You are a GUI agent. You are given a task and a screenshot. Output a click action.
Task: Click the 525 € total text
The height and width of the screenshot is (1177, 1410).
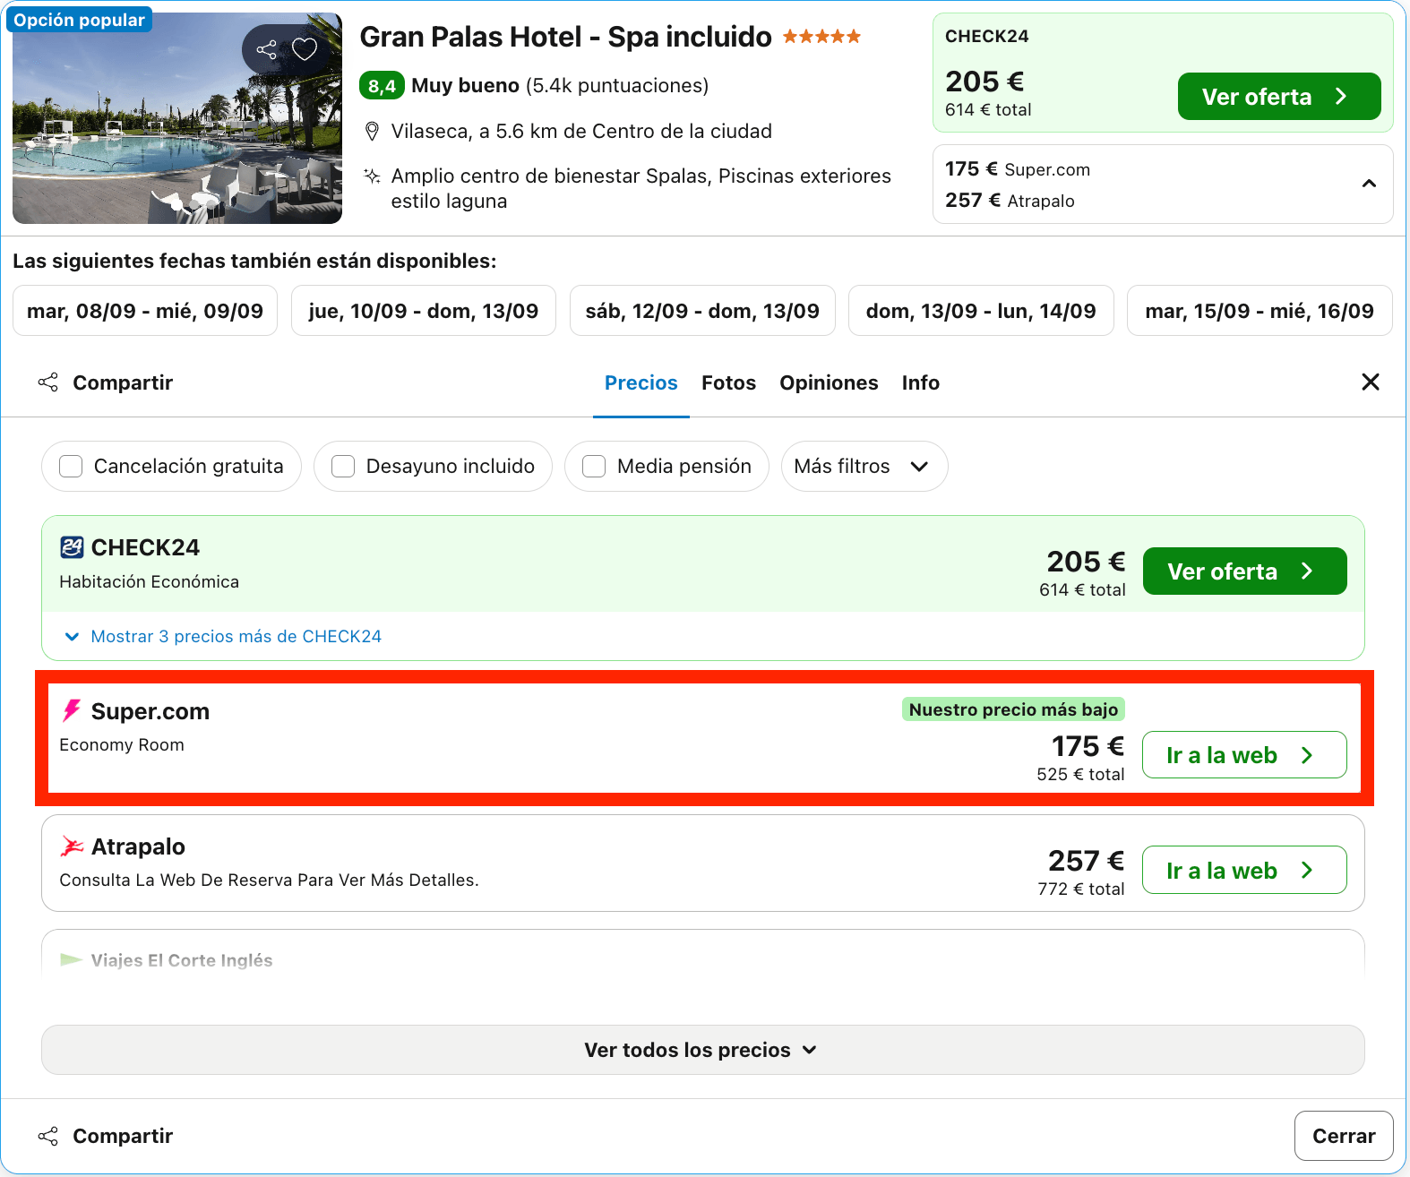[1080, 775]
